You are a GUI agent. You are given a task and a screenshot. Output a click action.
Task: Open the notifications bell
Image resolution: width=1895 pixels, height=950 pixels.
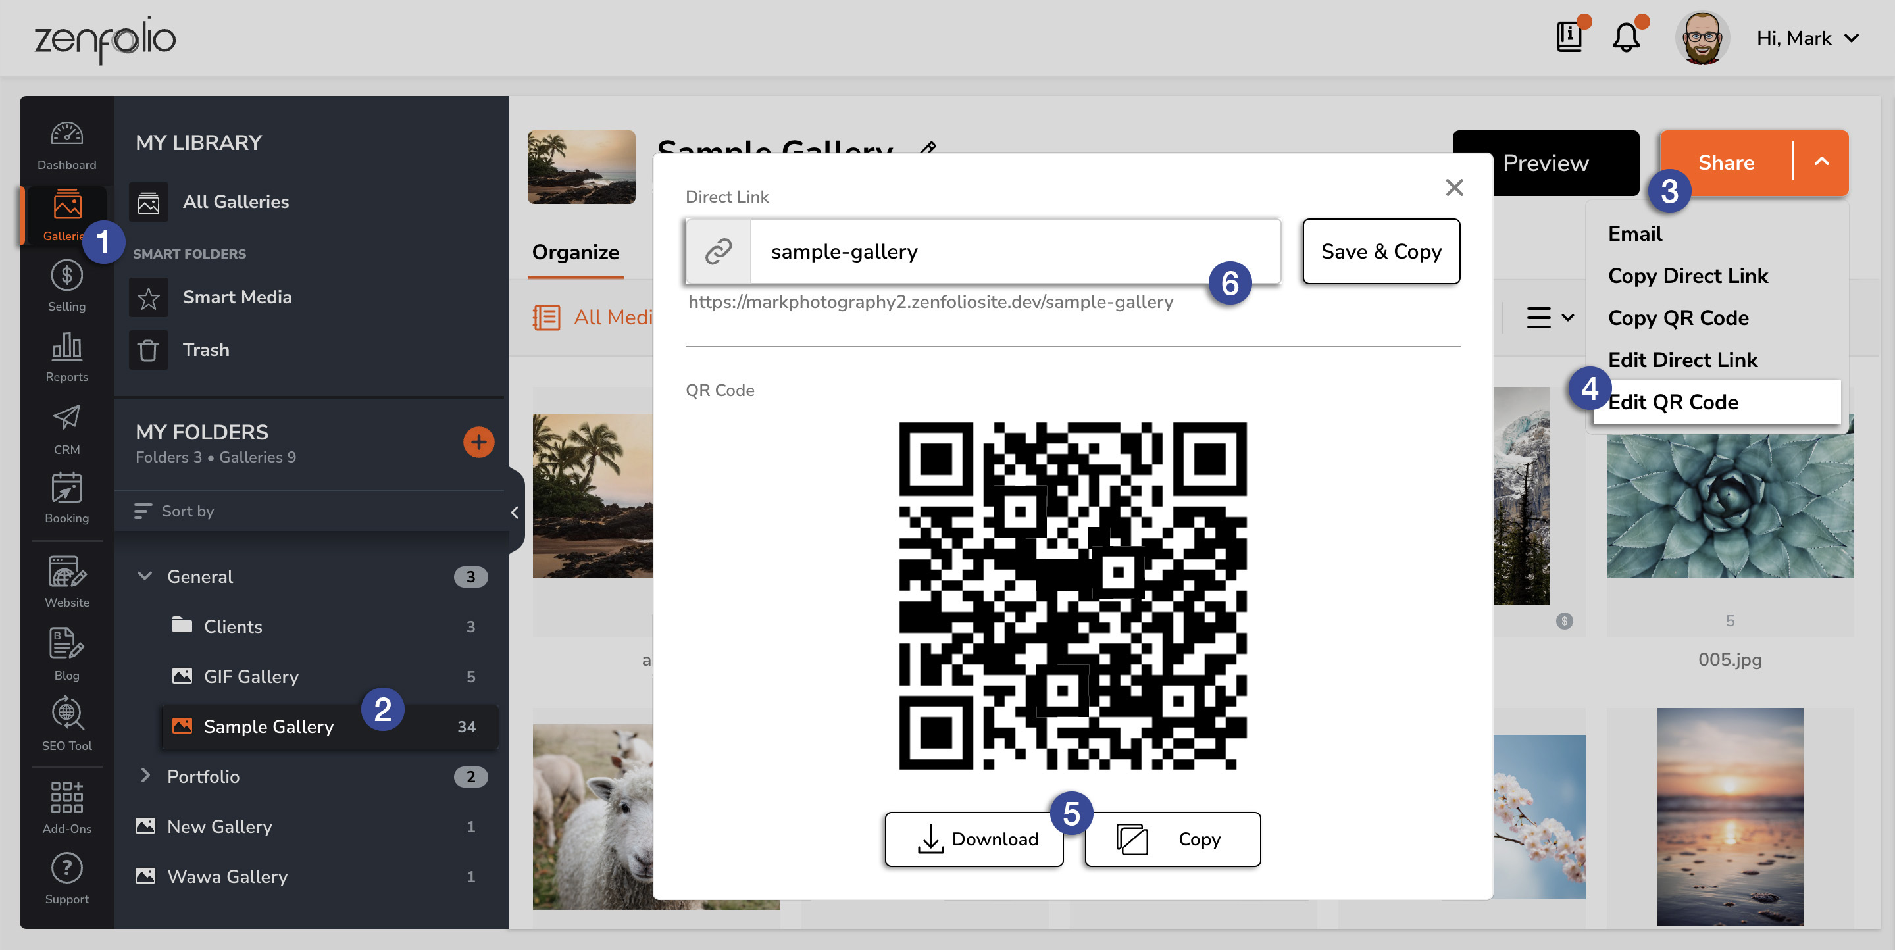coord(1626,37)
